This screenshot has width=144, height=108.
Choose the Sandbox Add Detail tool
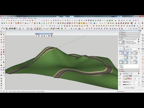[x=49, y=36]
